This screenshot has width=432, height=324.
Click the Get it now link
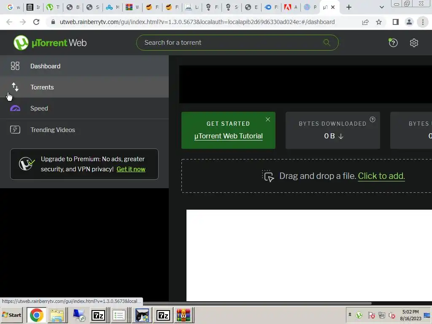(x=131, y=169)
